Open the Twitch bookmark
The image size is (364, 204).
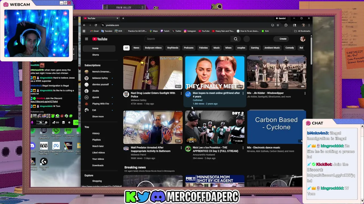click(165, 31)
